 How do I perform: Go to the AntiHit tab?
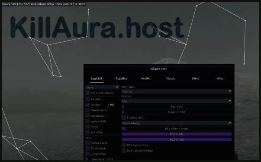pos(146,79)
